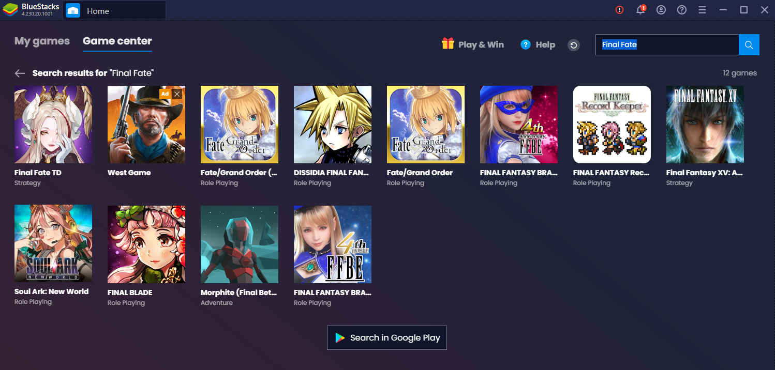Click the "DISSIDIA FINAL FAN..." title

point(332,173)
